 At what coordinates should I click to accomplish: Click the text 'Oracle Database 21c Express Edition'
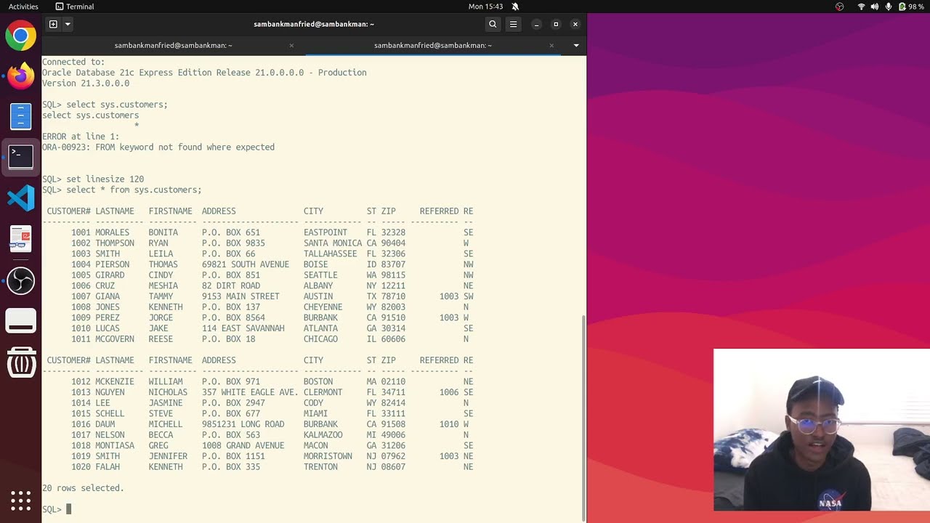126,73
